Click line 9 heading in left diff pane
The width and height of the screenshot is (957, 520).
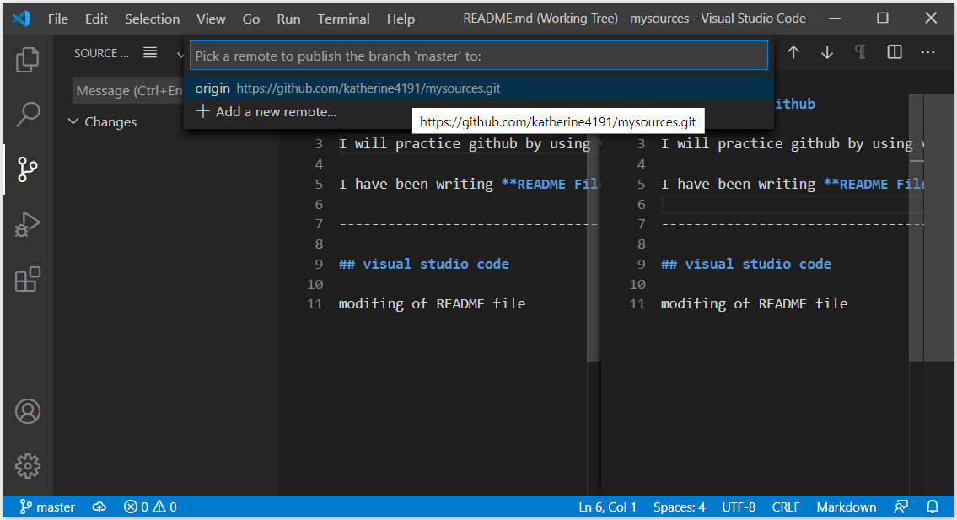[x=423, y=265]
